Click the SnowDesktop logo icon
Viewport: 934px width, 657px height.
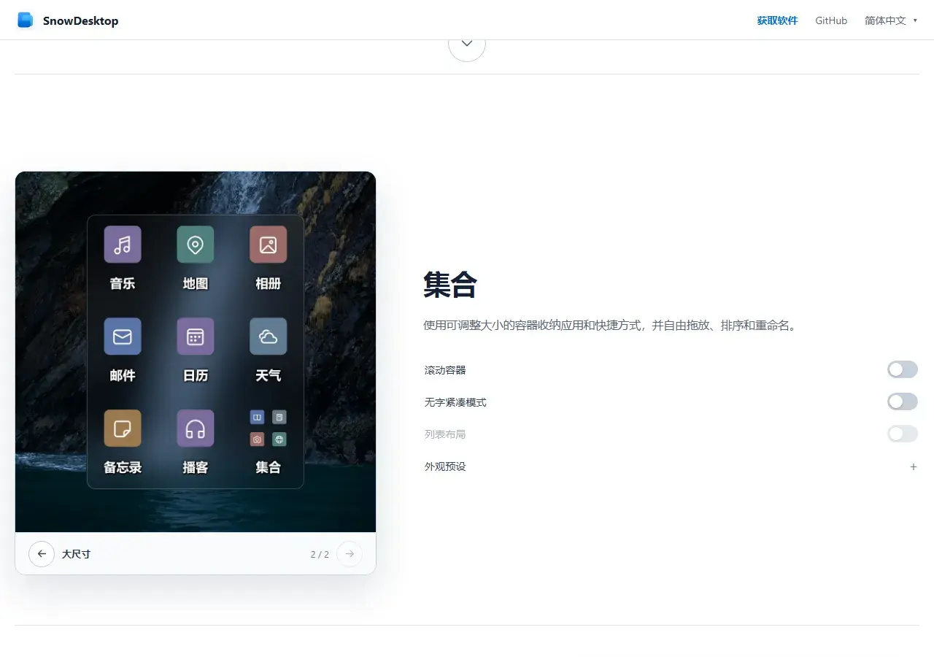coord(26,20)
